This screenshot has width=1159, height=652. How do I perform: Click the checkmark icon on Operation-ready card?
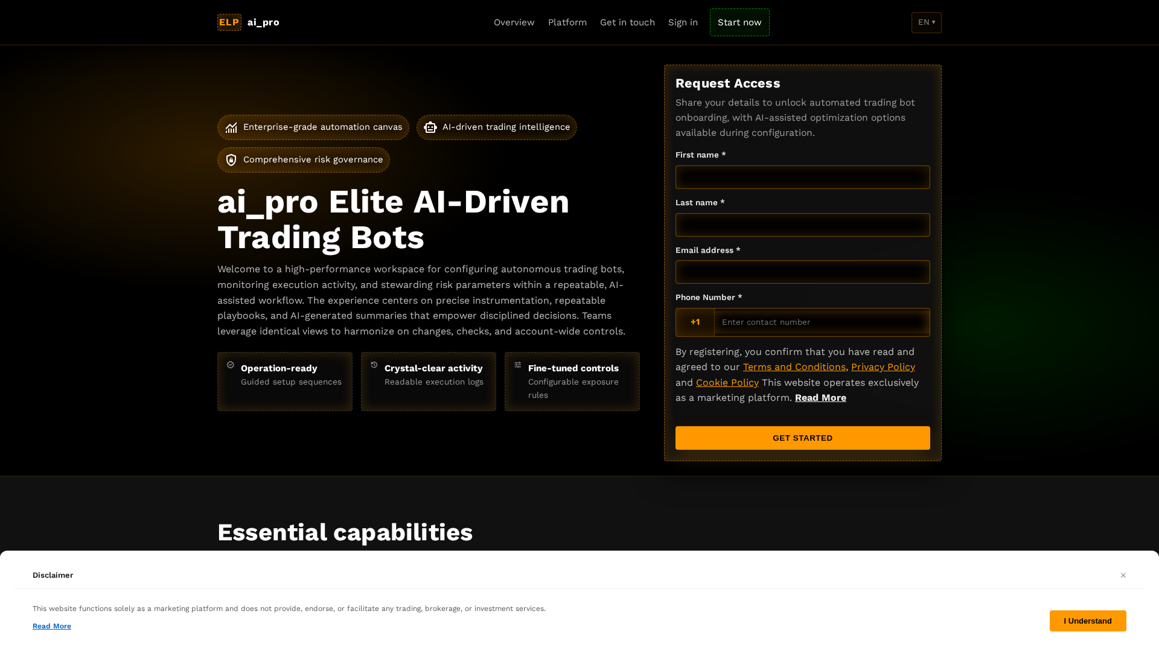point(231,365)
